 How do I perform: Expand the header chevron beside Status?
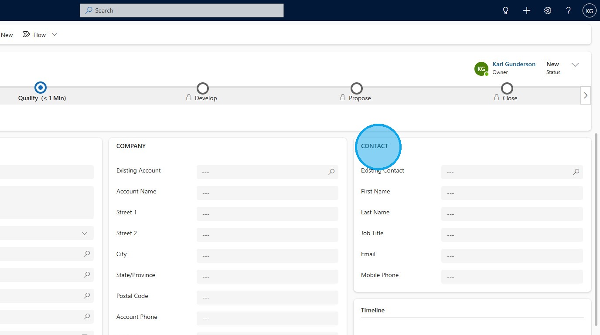[x=575, y=65]
